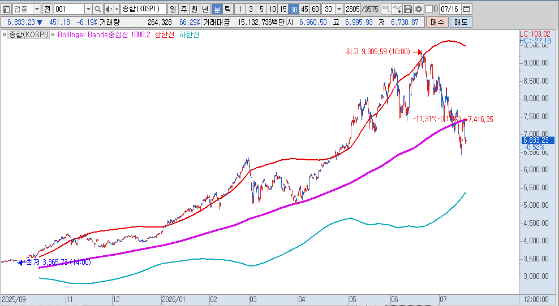
Task: Toggle the small square before Bollinger Bands legend
Action: coord(53,35)
